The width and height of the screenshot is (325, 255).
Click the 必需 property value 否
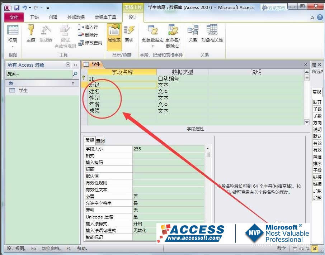point(169,196)
